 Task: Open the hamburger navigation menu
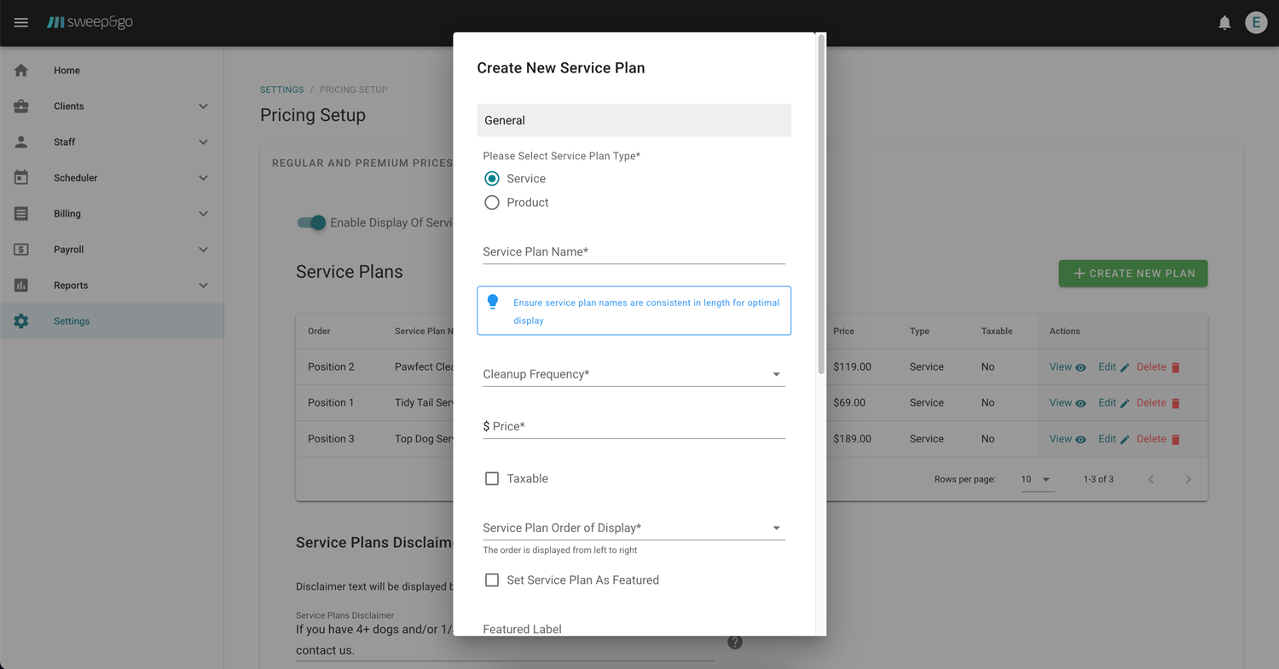pos(20,22)
